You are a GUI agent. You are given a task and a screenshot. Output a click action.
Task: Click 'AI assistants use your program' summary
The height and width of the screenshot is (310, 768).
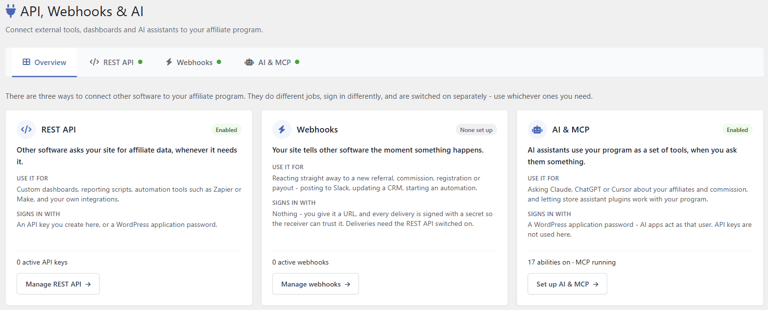(x=632, y=155)
